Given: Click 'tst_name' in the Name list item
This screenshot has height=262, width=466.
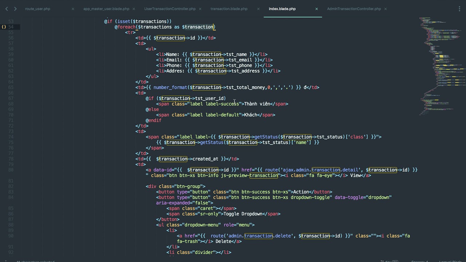Looking at the screenshot, I should point(236,54).
